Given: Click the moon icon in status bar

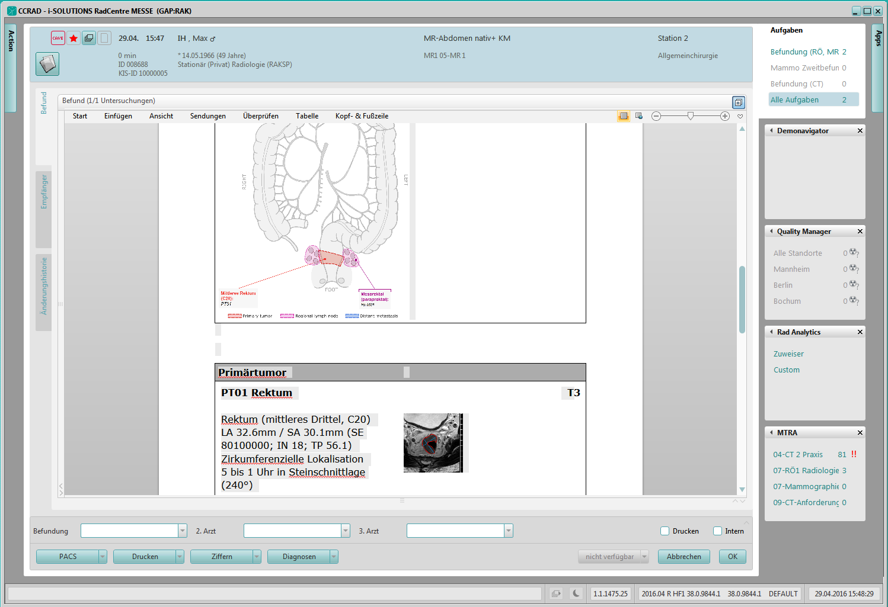Looking at the screenshot, I should click(576, 593).
